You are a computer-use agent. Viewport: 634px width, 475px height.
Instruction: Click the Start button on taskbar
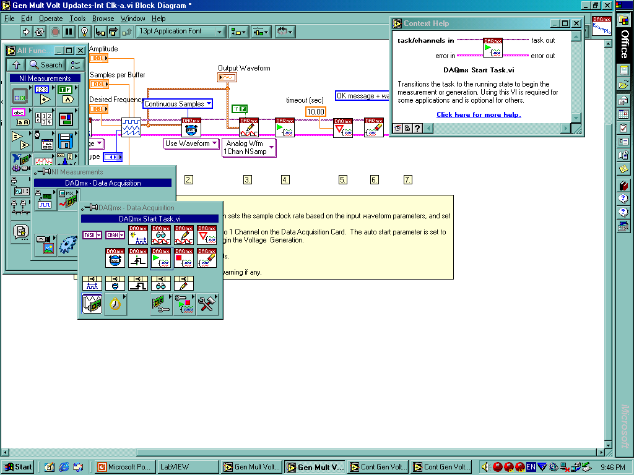click(18, 467)
